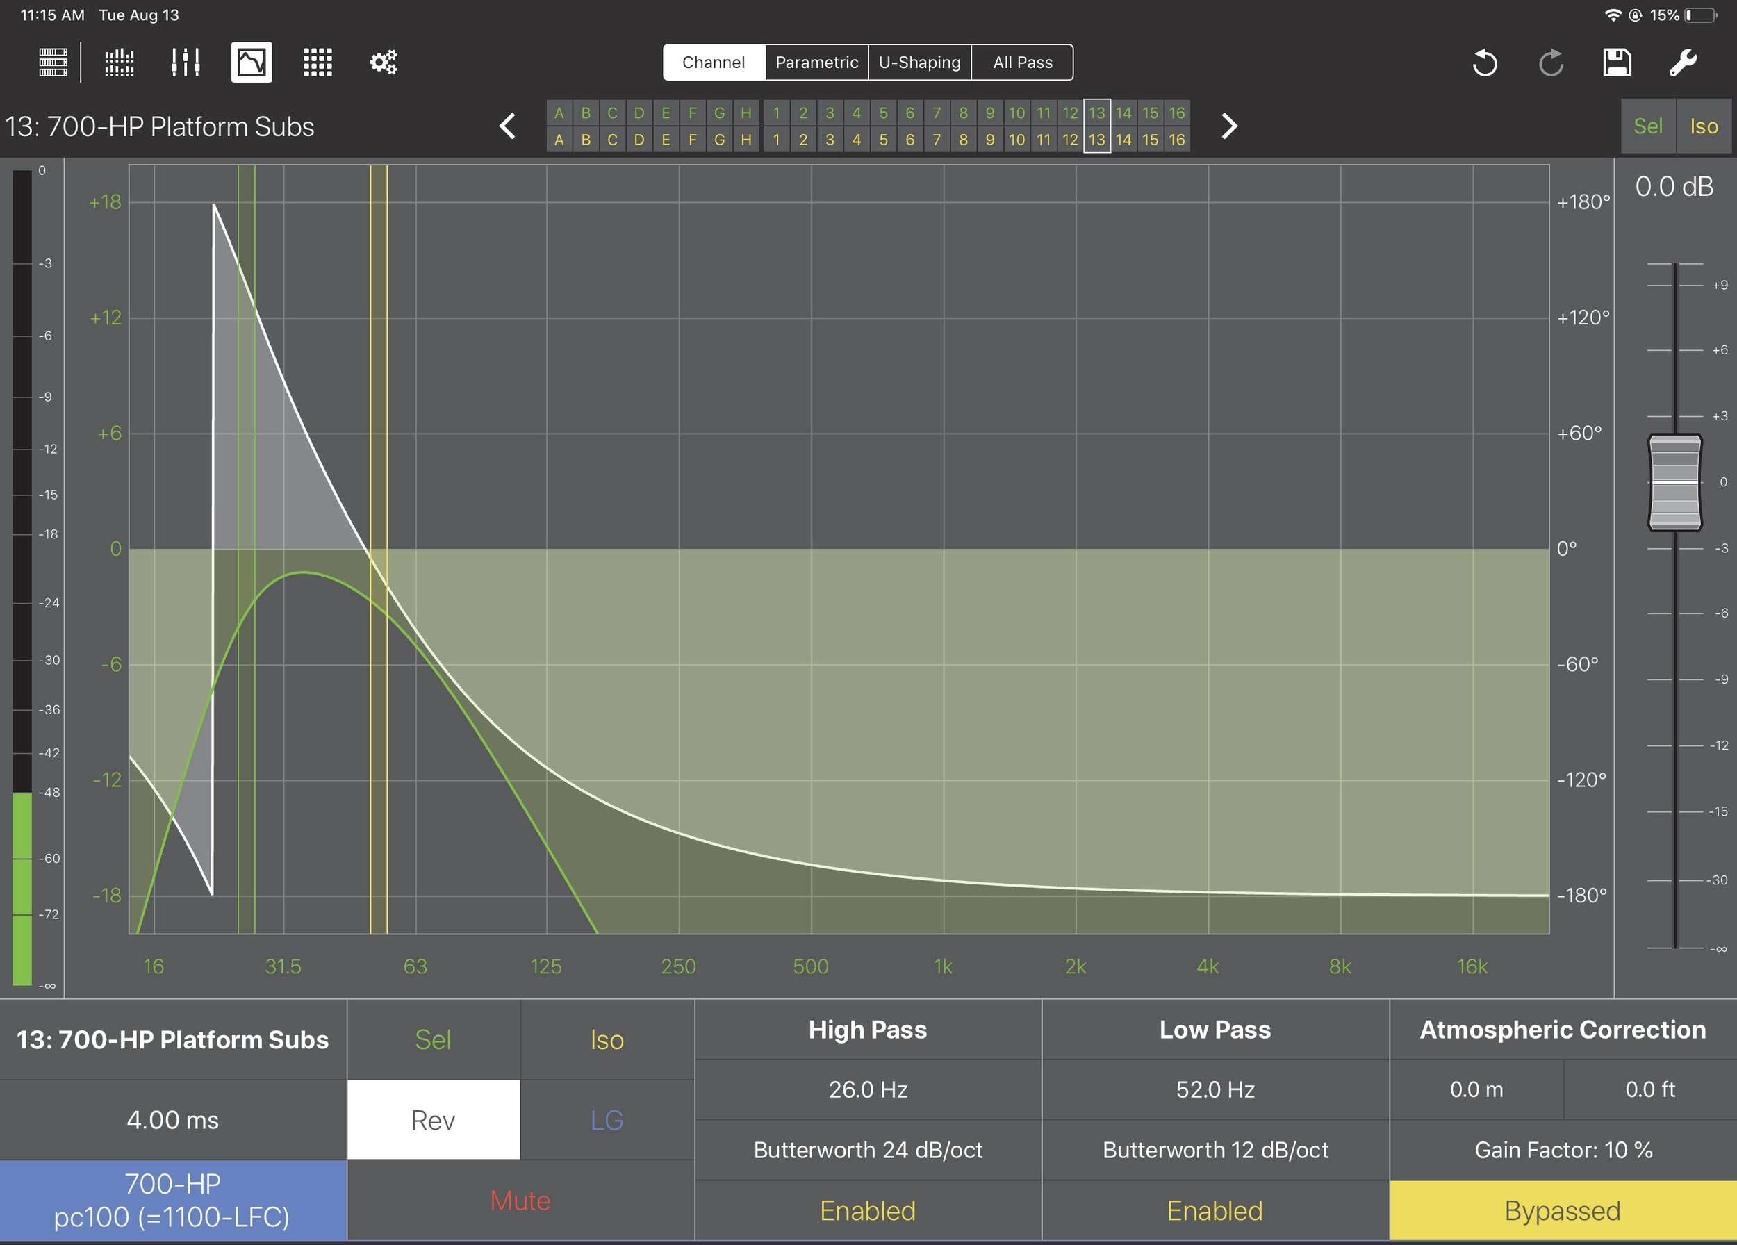The image size is (1737, 1245).
Task: Open the rack list view icon
Action: [x=53, y=62]
